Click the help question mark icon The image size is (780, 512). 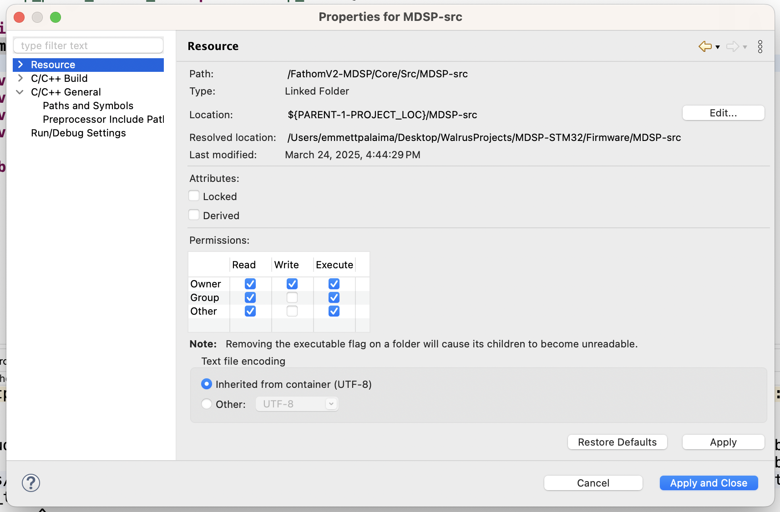pyautogui.click(x=31, y=483)
